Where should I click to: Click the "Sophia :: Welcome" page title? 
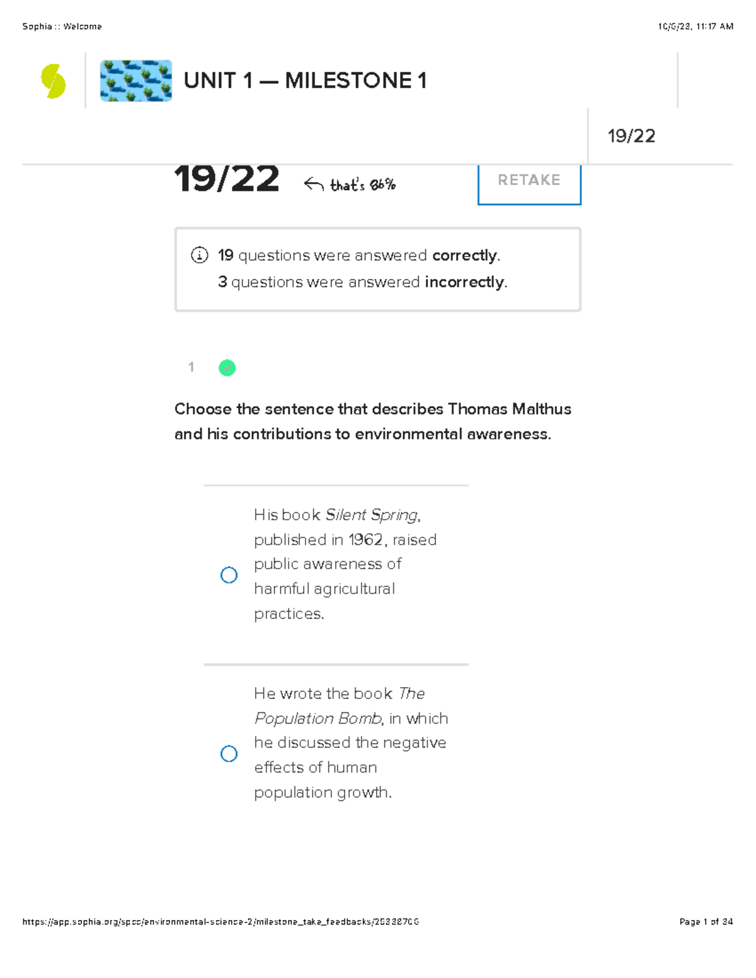pos(62,26)
